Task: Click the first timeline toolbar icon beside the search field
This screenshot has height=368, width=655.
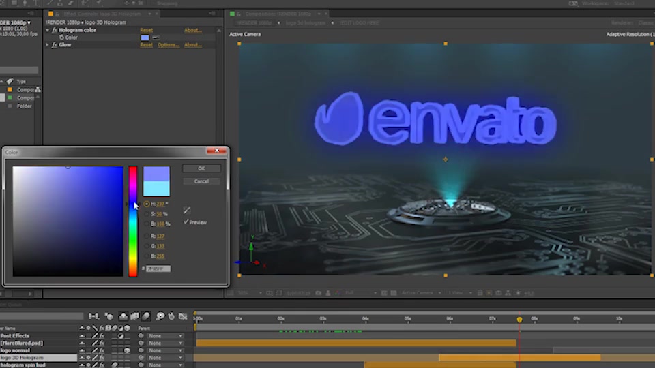Action: pos(93,316)
